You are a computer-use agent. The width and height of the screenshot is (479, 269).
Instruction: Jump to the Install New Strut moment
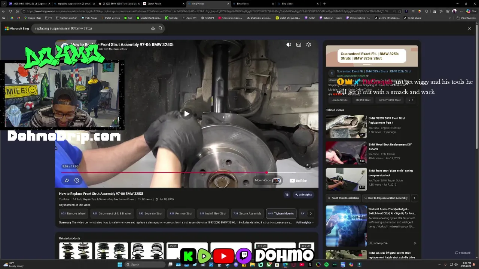[x=213, y=213]
